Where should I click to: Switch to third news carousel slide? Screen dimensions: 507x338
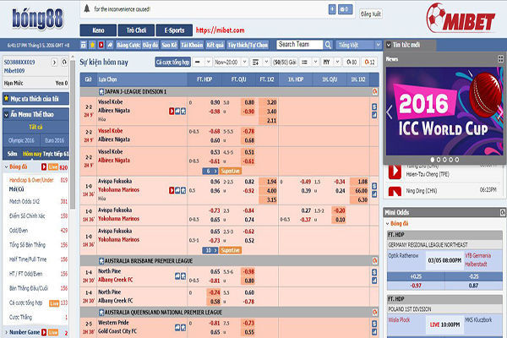444,160
